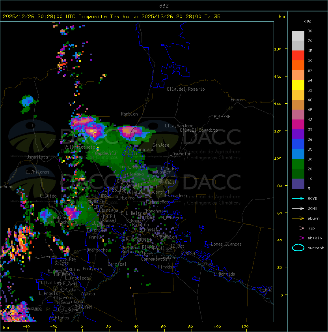Click the dBZ heading above color scale
This screenshot has height=332, width=328.
[x=307, y=21]
